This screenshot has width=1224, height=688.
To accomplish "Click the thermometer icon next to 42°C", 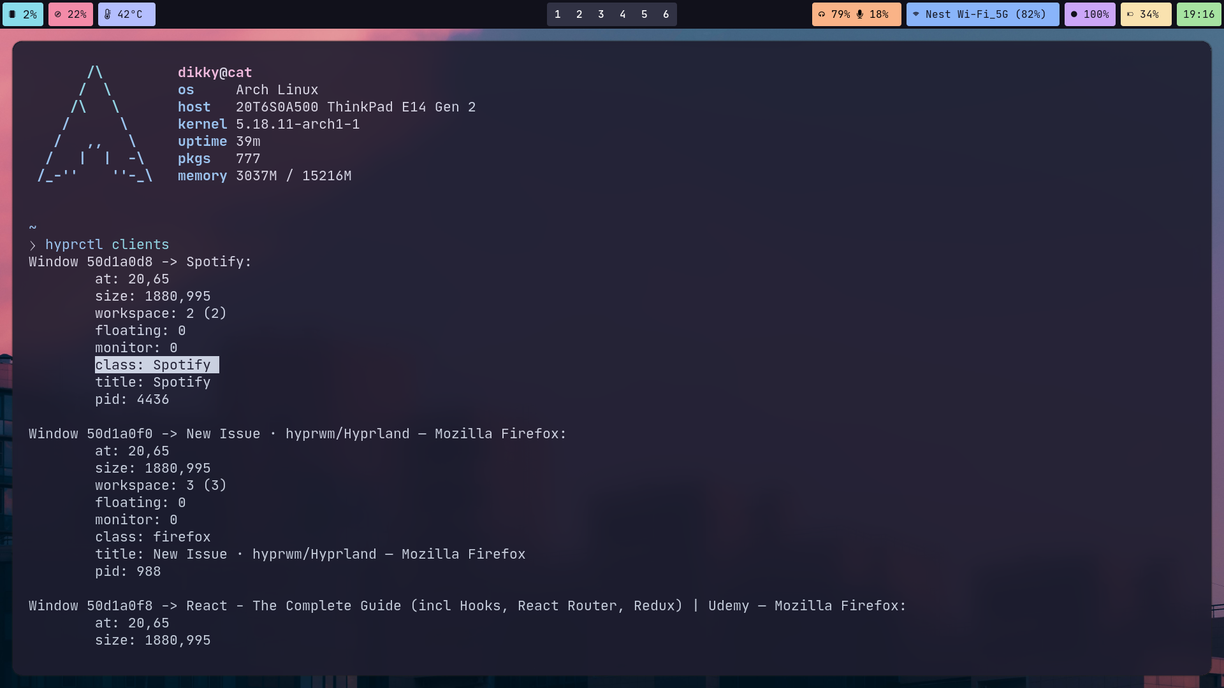I will pyautogui.click(x=107, y=14).
